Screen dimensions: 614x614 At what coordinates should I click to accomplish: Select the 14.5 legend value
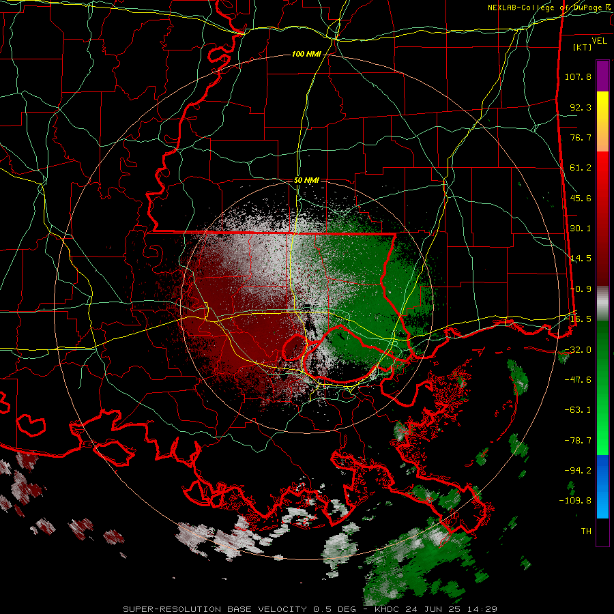[581, 259]
